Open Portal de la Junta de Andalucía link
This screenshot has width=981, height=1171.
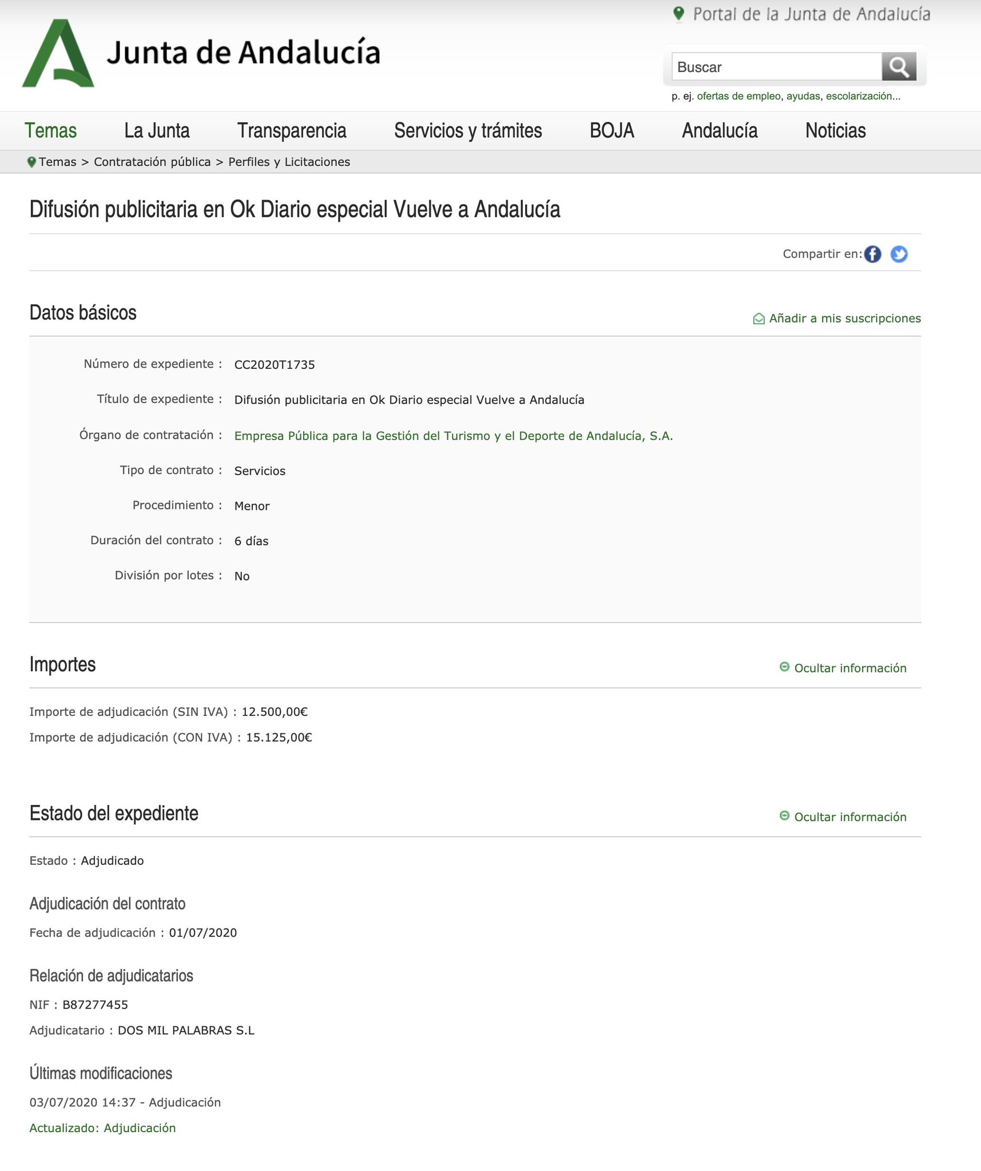point(812,14)
